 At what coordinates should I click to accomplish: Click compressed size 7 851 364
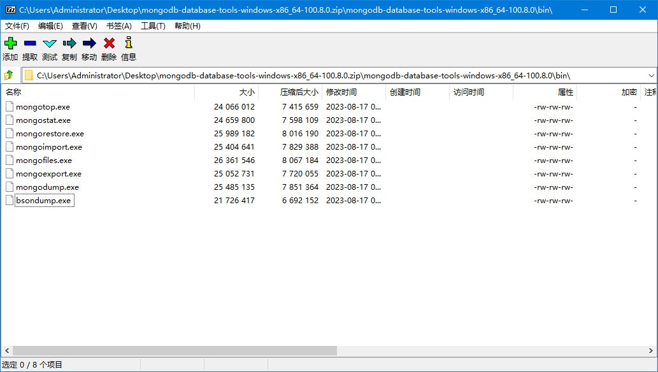coord(300,187)
